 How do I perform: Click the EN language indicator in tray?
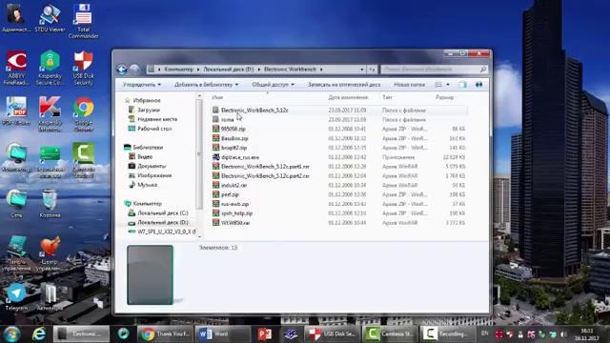click(485, 333)
